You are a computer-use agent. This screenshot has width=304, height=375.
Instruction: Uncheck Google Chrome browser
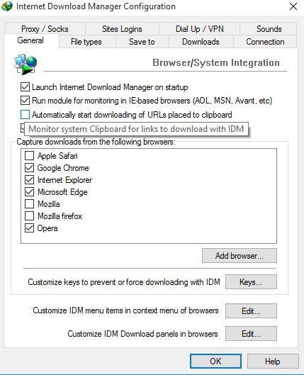(29, 167)
